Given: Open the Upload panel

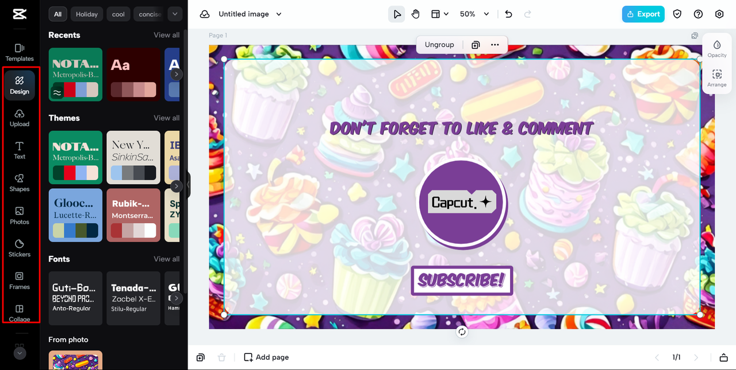Looking at the screenshot, I should [20, 118].
